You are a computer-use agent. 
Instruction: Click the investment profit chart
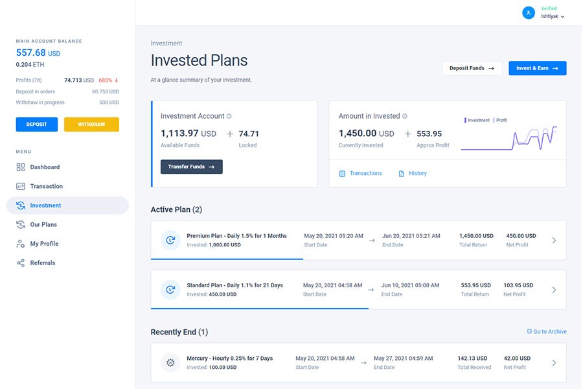pos(509,137)
